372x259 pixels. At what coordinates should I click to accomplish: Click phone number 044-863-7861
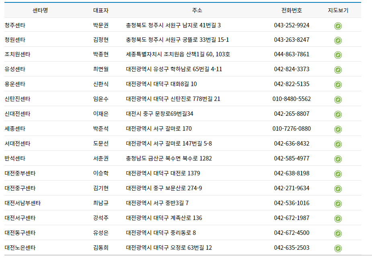pyautogui.click(x=292, y=54)
